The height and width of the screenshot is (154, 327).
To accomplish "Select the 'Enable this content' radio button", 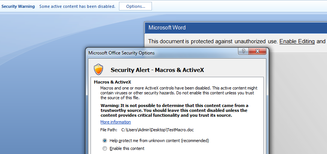I will [105, 148].
